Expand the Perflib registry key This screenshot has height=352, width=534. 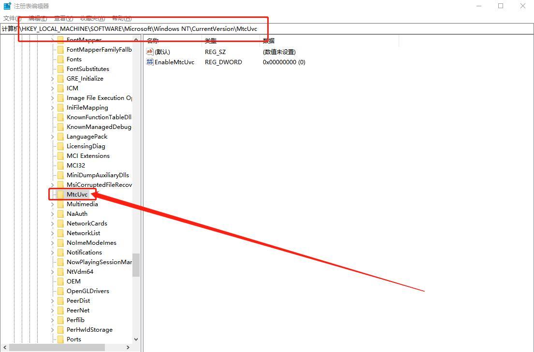53,320
